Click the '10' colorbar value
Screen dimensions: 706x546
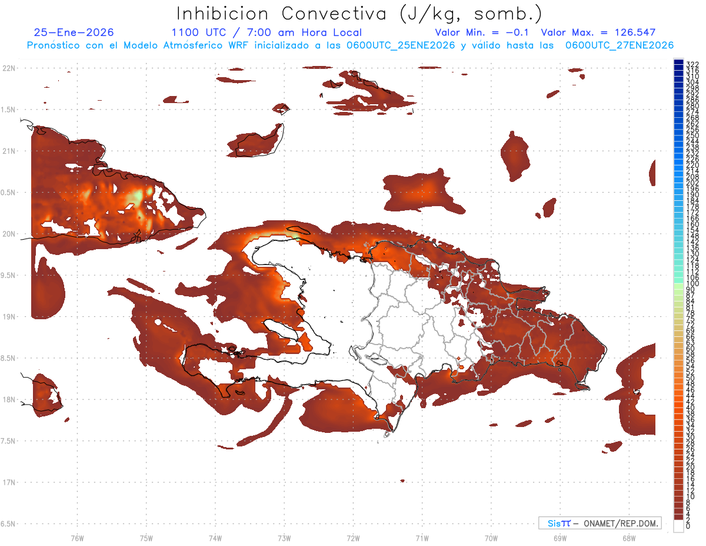691,496
